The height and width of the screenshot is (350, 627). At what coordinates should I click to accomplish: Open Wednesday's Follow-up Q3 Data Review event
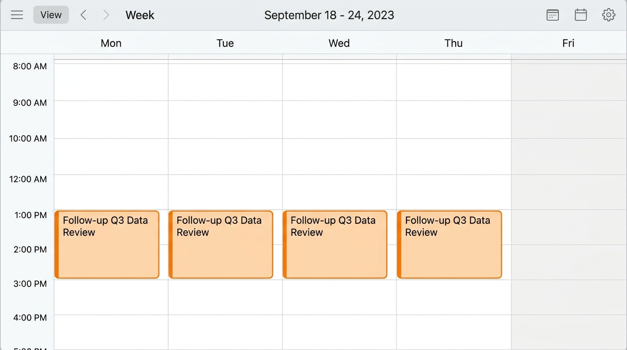[x=335, y=244]
